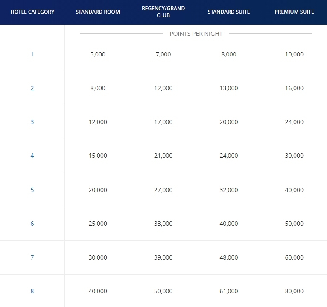Open hotel category 7 link
Viewport: 327px width, 307px height.
[x=32, y=257]
